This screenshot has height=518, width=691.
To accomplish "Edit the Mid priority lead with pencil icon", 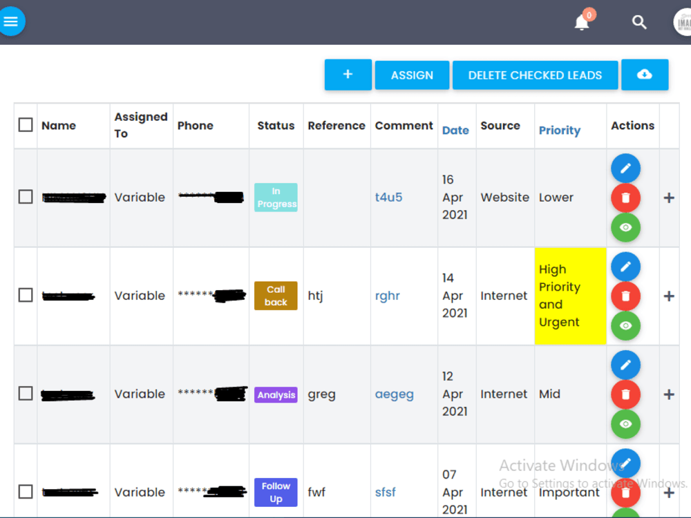I will 625,365.
